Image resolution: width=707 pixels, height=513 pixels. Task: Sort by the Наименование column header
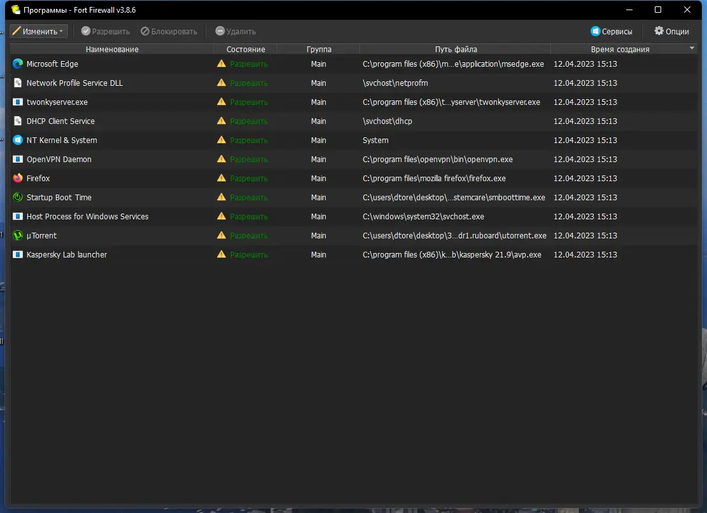point(112,49)
